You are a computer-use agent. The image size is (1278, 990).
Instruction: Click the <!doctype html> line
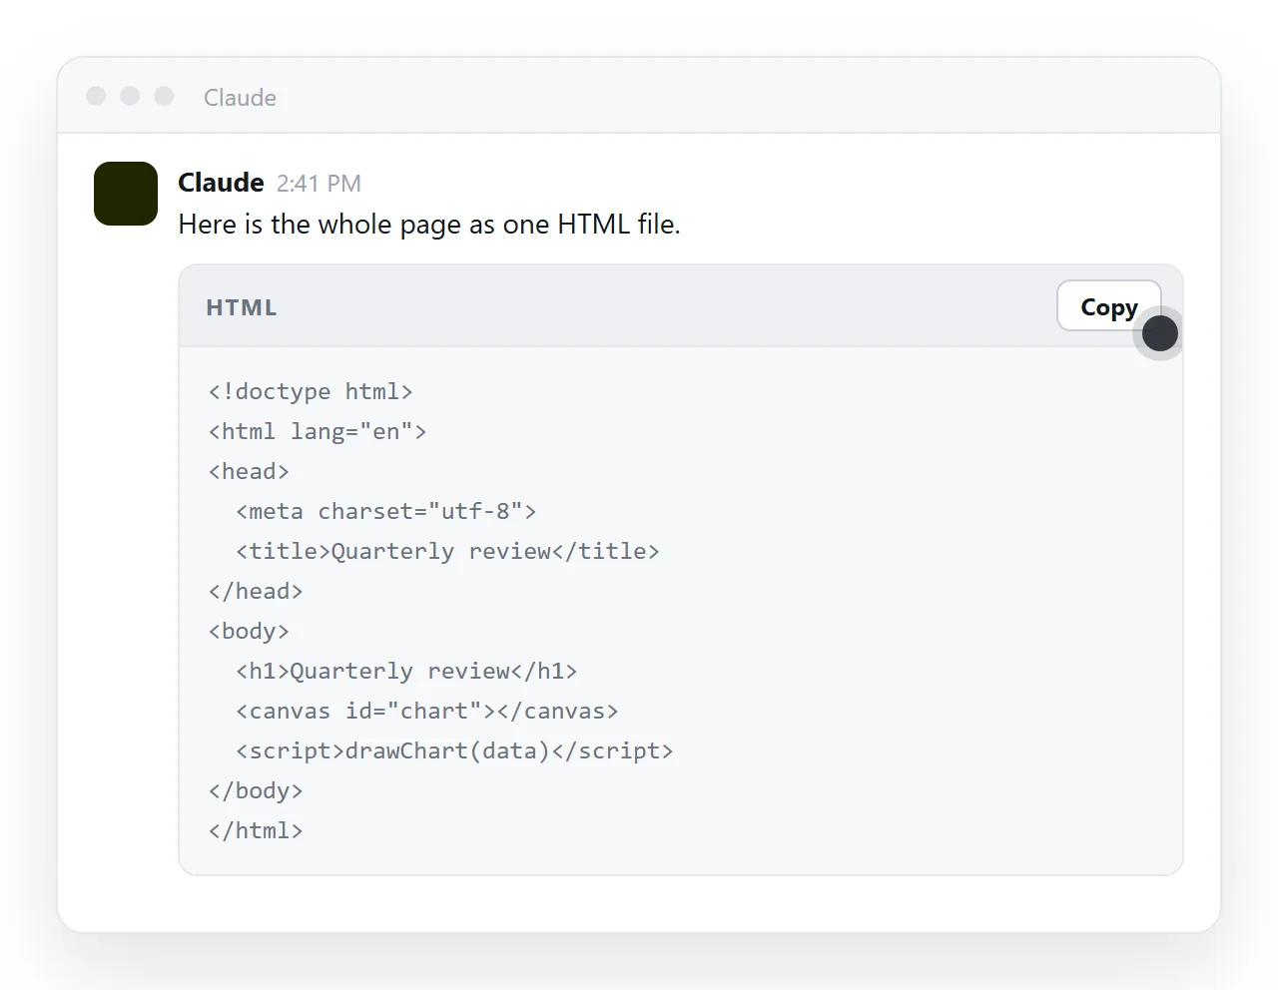(x=311, y=391)
